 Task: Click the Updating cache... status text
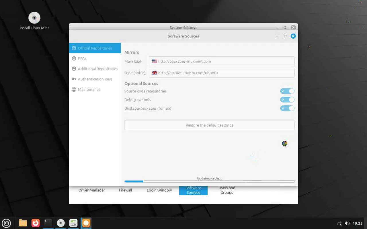coord(209,178)
